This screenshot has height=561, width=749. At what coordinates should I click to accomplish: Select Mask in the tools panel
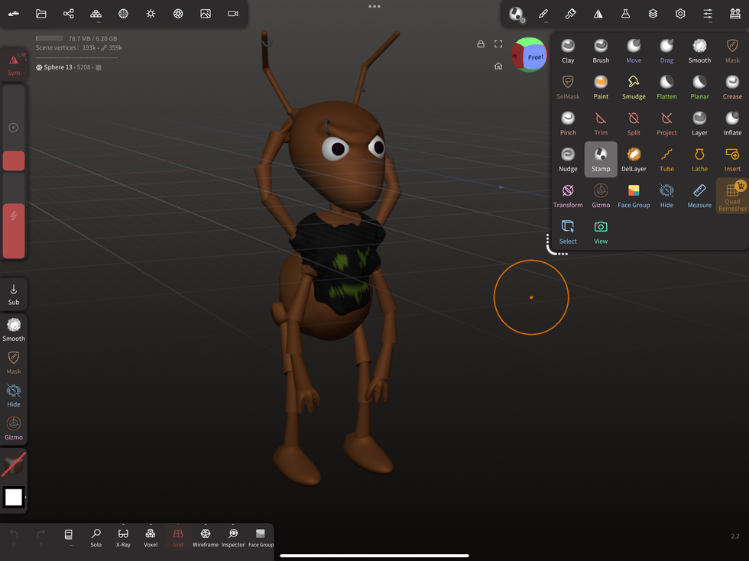pyautogui.click(x=732, y=50)
